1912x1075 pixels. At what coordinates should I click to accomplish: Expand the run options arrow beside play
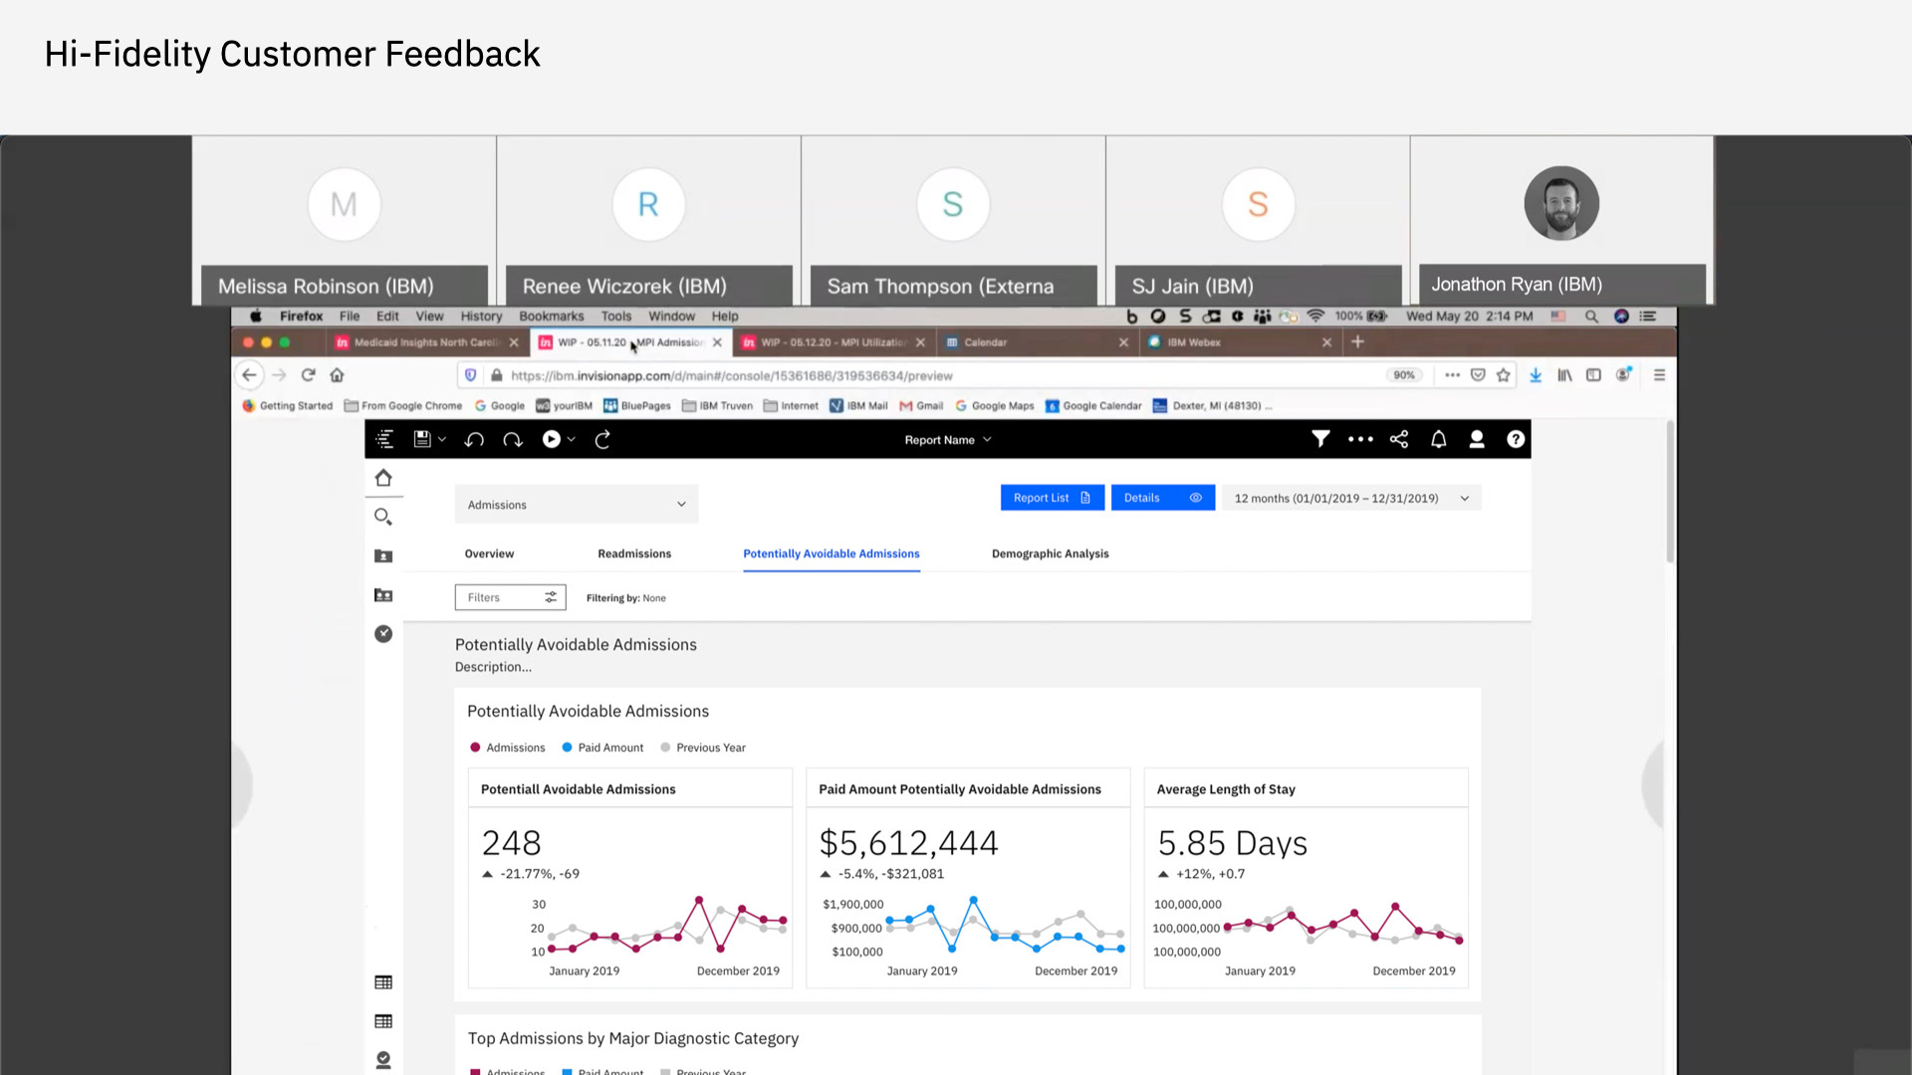coord(572,439)
